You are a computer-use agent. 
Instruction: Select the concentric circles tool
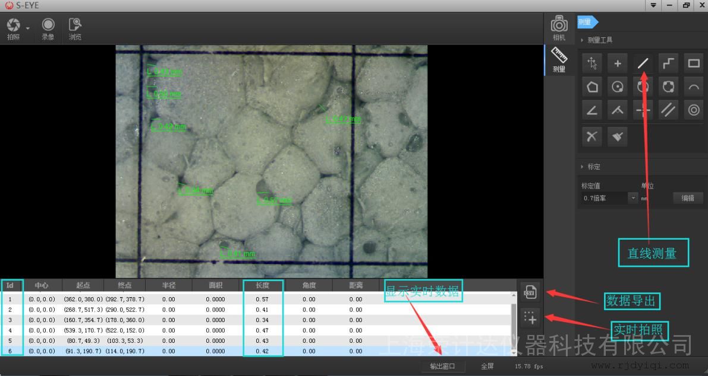(693, 110)
